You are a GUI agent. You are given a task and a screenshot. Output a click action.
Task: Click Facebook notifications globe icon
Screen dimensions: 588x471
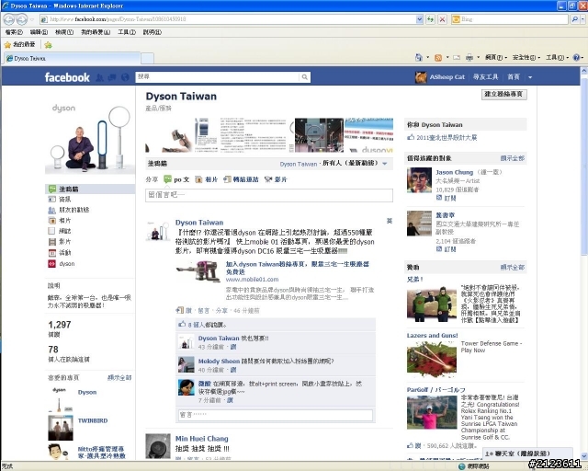[125, 77]
